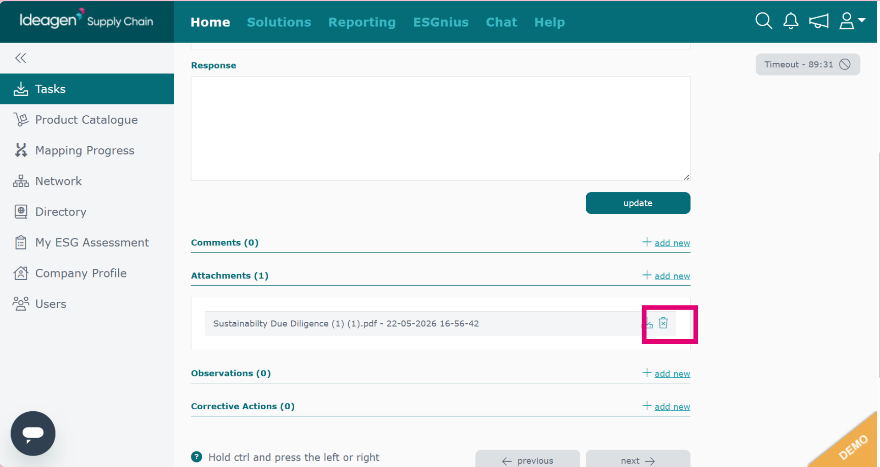The height and width of the screenshot is (467, 880).
Task: Open Mapping Progress in the sidebar
Action: pyautogui.click(x=87, y=150)
